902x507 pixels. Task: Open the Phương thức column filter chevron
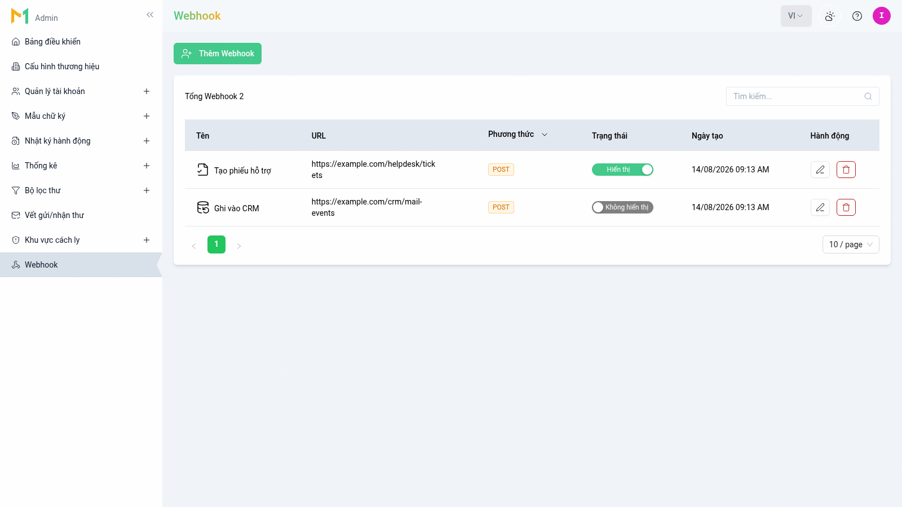pos(545,135)
